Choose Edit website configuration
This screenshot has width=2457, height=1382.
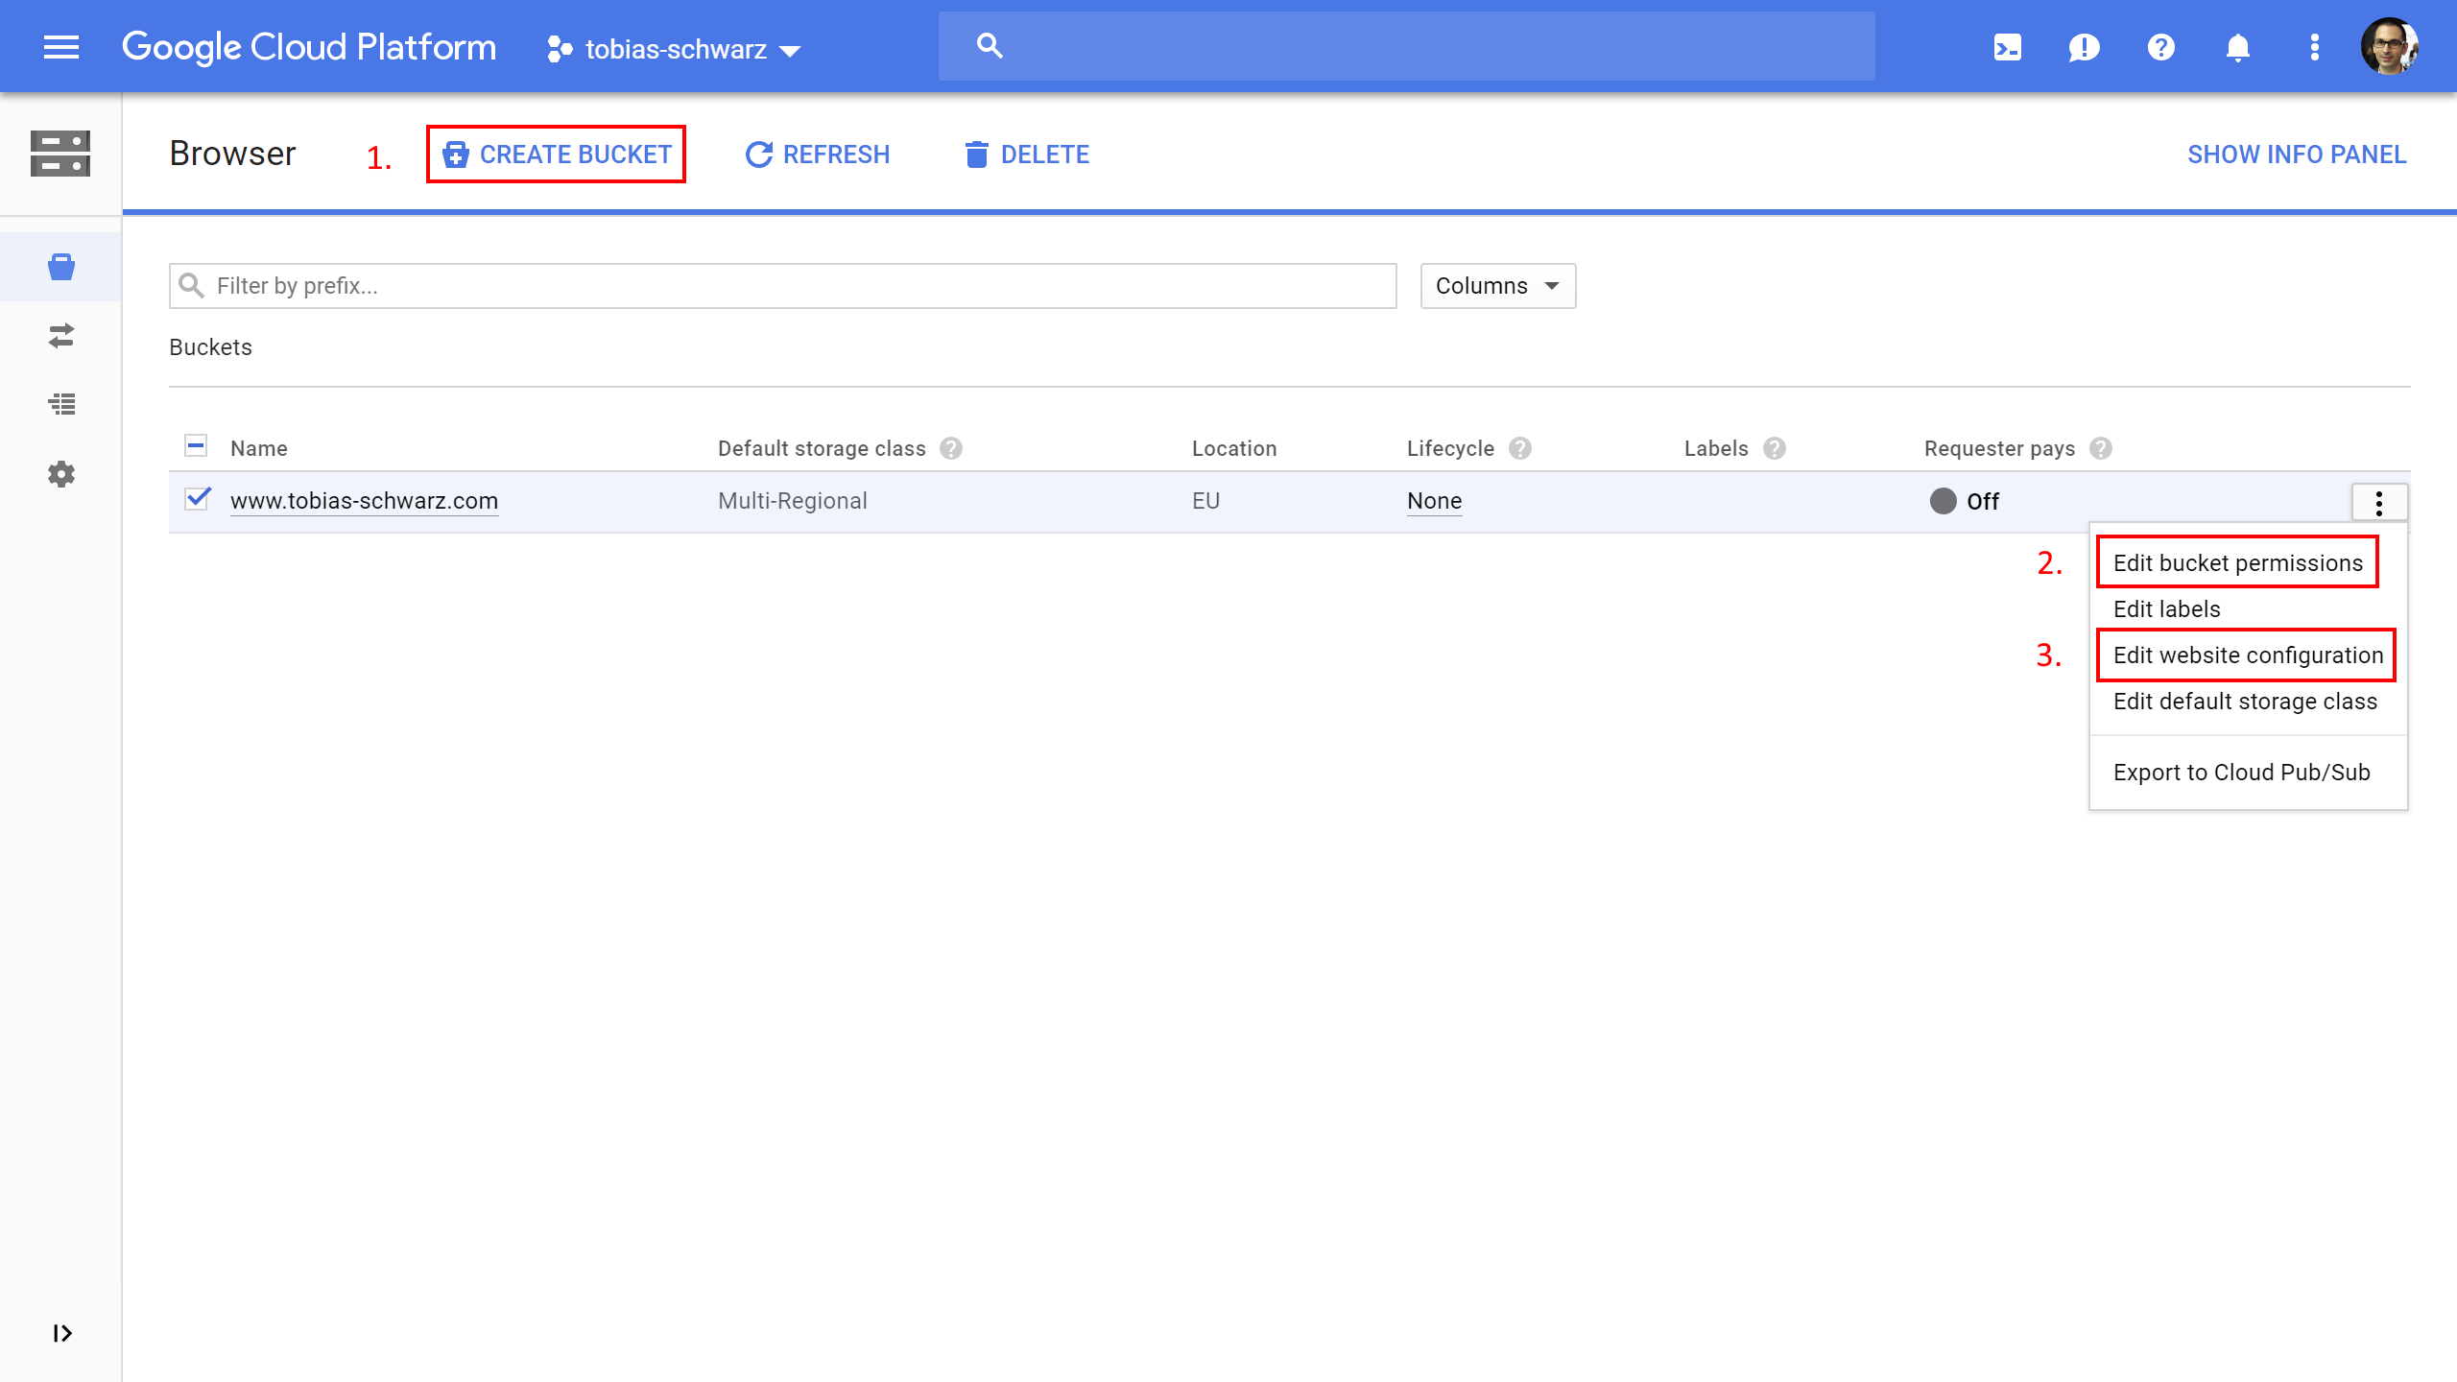pos(2247,655)
